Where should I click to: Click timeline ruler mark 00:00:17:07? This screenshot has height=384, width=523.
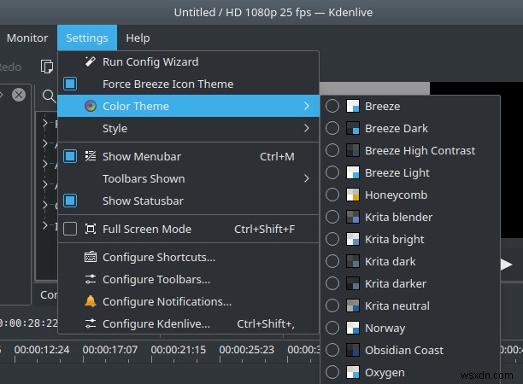click(110, 349)
